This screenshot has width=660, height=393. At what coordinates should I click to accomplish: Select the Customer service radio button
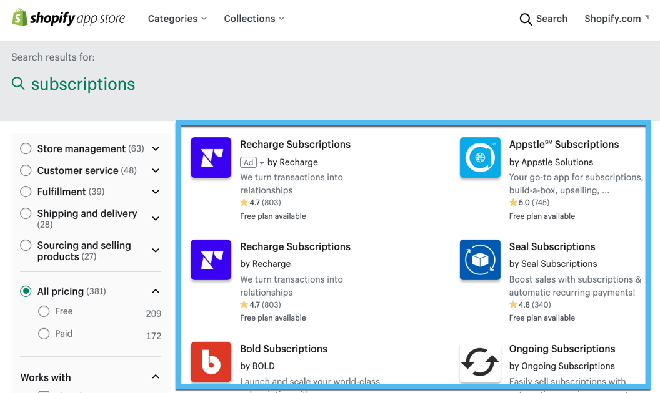coord(26,170)
